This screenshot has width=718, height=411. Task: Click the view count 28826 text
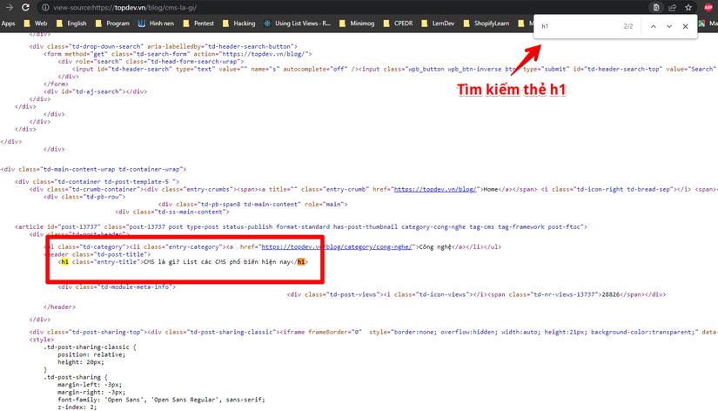pos(611,294)
